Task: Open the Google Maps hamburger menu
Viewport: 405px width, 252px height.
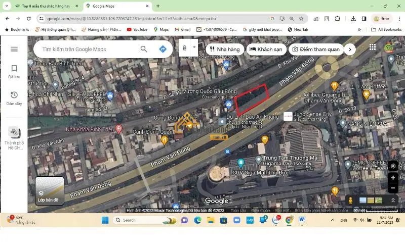Action: coord(14,49)
